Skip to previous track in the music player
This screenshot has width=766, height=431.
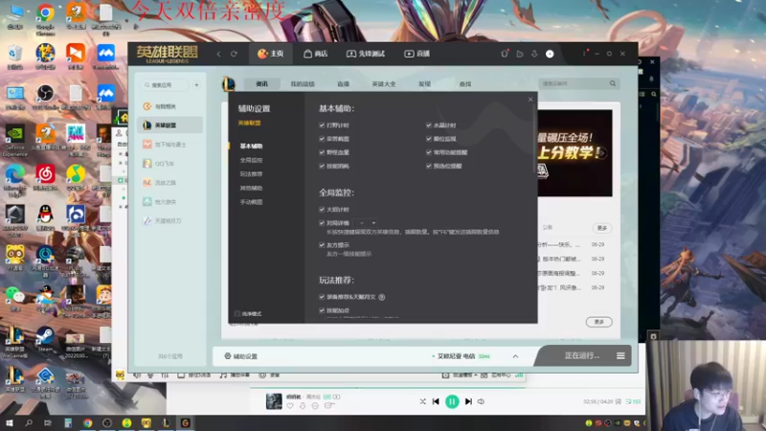[x=436, y=401]
